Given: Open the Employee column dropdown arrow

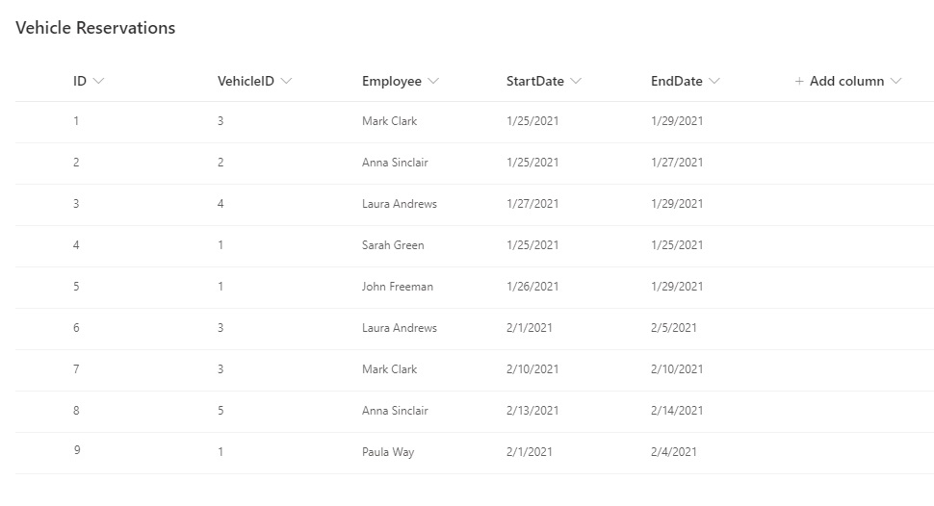Looking at the screenshot, I should click(433, 81).
